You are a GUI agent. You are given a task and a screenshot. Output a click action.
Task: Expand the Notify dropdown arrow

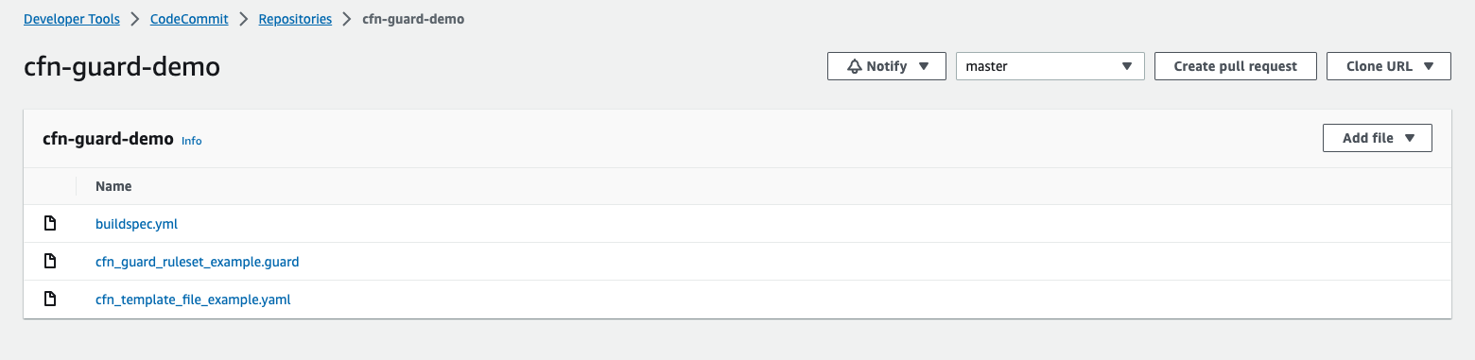[924, 66]
